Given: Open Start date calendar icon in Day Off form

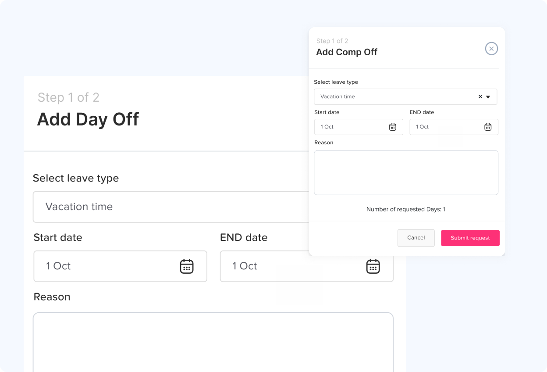Looking at the screenshot, I should [x=187, y=266].
